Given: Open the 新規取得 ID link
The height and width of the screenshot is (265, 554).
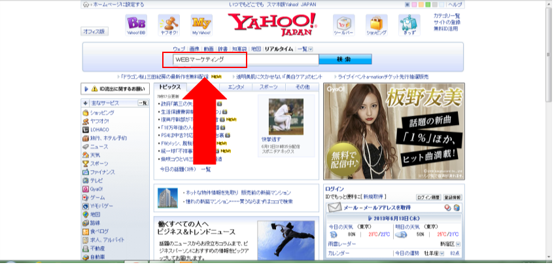Looking at the screenshot, I should (x=374, y=196).
